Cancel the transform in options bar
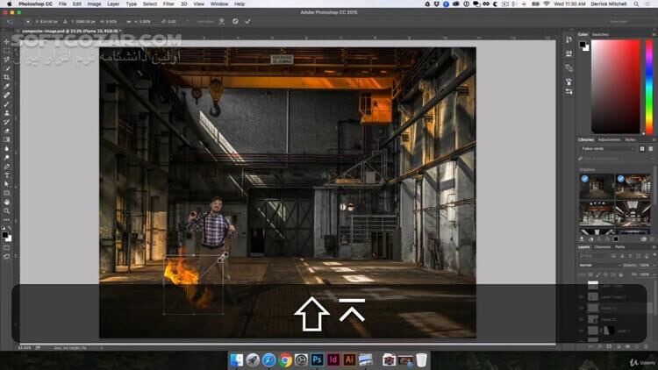The width and height of the screenshot is (658, 370). point(235,20)
